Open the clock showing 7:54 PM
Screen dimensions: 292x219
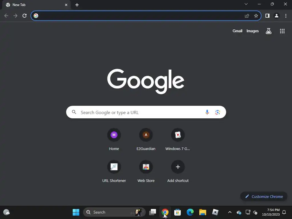(271, 212)
